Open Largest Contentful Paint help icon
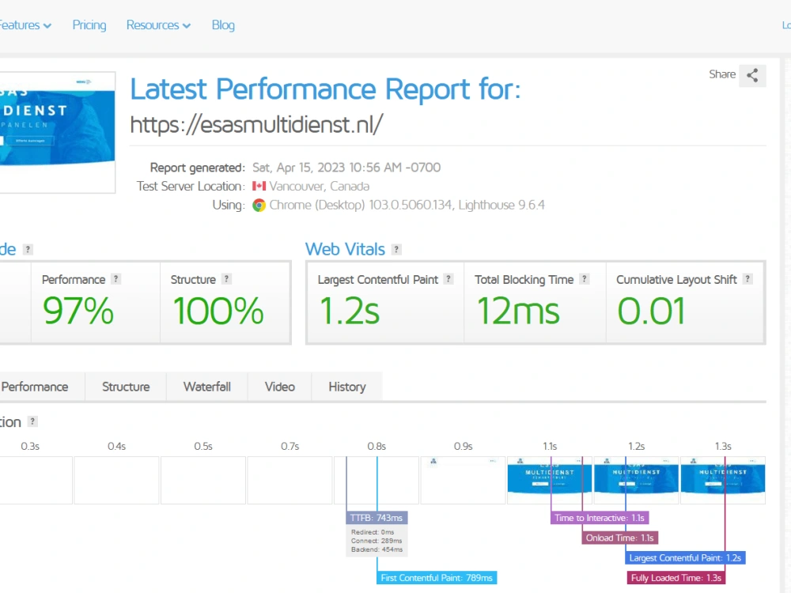Viewport: 791px width, 593px height. coord(448,279)
